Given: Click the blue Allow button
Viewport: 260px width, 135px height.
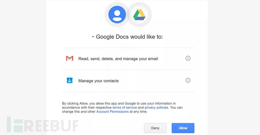Looking at the screenshot, I should (183, 128).
